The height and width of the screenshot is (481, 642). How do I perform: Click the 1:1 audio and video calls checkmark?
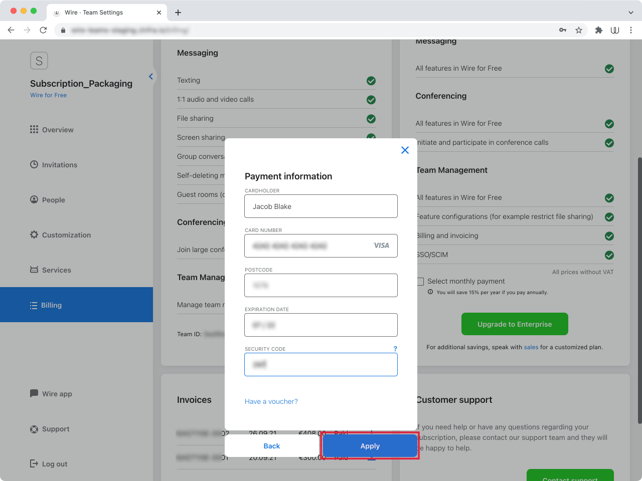coord(371,100)
